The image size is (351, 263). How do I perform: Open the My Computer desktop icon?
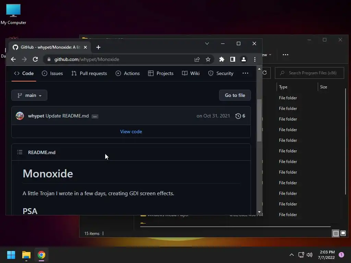tap(13, 14)
